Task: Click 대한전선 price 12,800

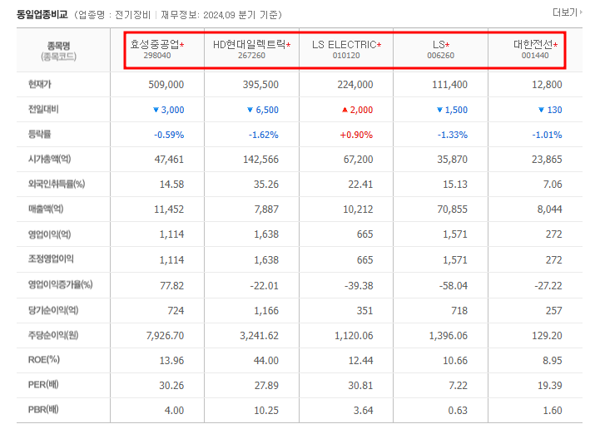Action: pos(547,85)
